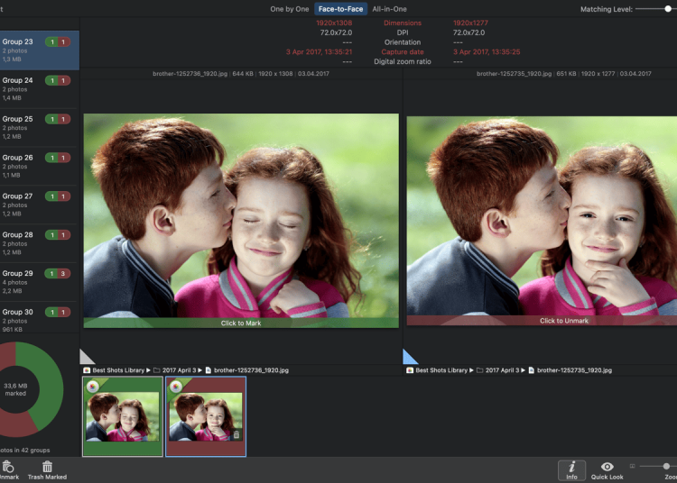Adjust the Matching Level slider
This screenshot has width=677, height=483.
[x=669, y=9]
